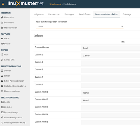Open the Kontingent tab
This screenshot has width=140, height=126.
click(x=69, y=14)
